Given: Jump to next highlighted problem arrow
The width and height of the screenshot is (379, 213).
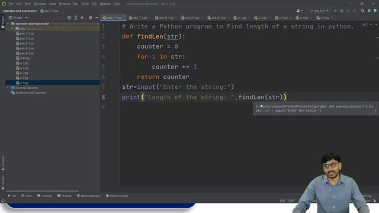Looking at the screenshot, I should [376, 25].
